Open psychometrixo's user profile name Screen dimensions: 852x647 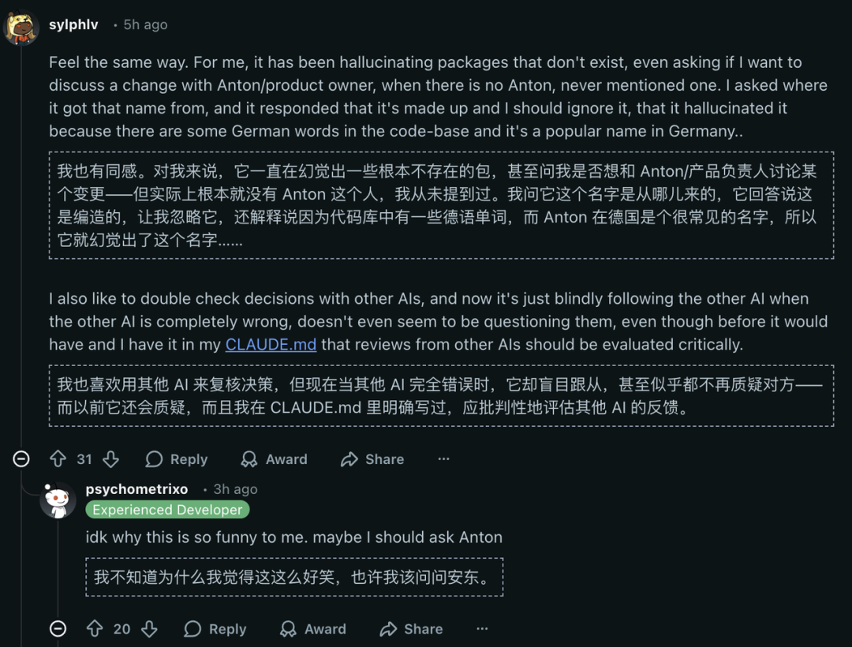click(136, 489)
